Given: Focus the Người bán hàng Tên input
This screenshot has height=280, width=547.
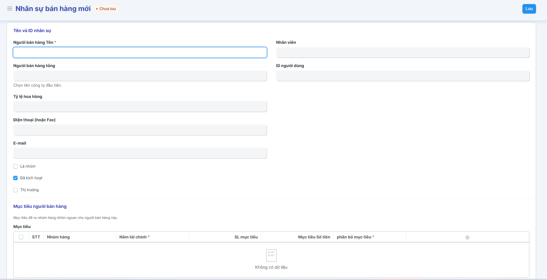Looking at the screenshot, I should point(140,53).
